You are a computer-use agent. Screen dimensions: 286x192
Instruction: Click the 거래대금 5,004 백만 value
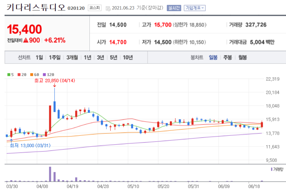pyautogui.click(x=262, y=42)
